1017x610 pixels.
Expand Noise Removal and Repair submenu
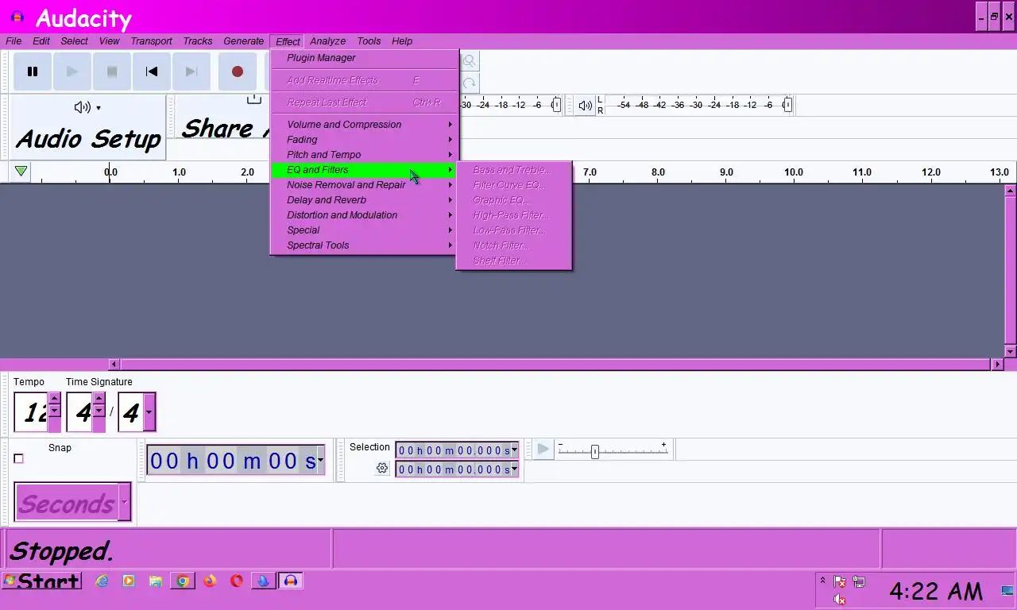(x=365, y=185)
